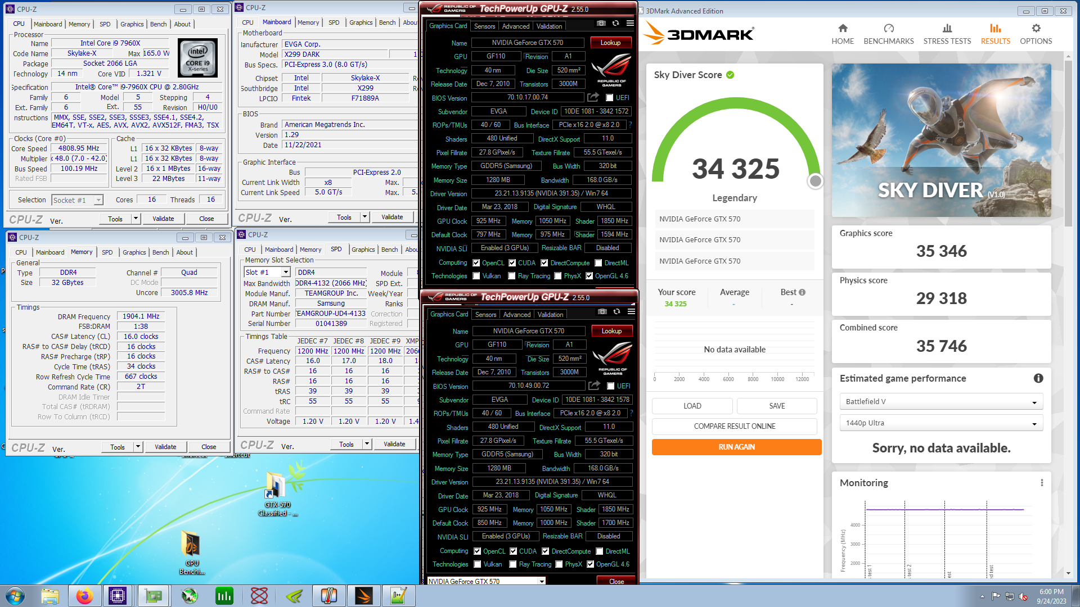
Task: Switch to Sensors tab in upper GPU-Z window
Action: click(484, 26)
